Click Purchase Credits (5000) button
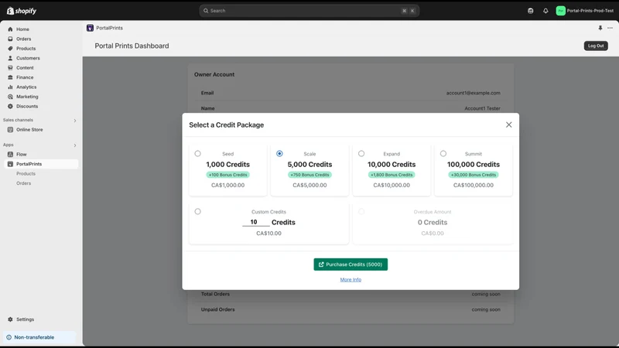 coord(351,264)
